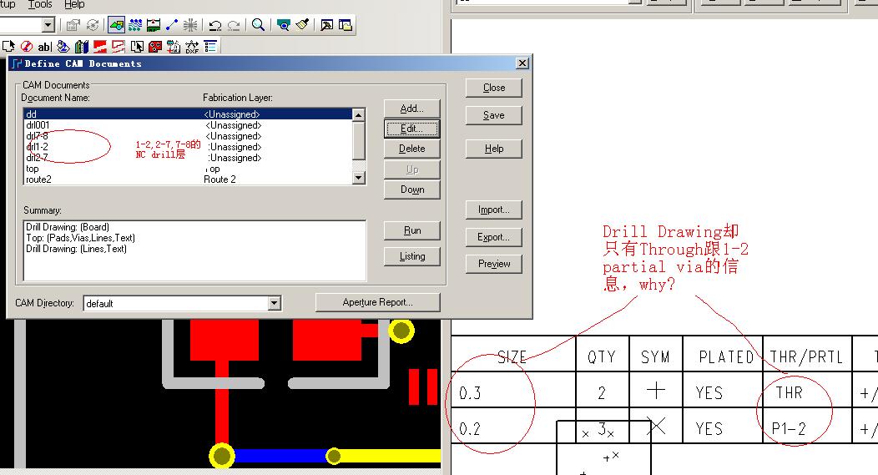The width and height of the screenshot is (878, 475).
Task: Toggle the Drafting toolbar button
Action: point(117,25)
